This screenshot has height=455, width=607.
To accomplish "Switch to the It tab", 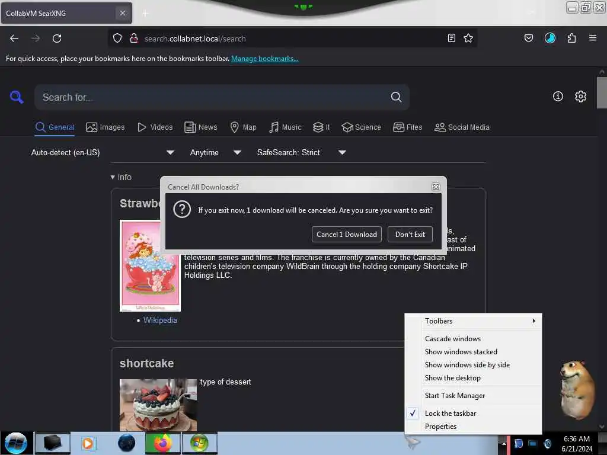I will point(321,127).
